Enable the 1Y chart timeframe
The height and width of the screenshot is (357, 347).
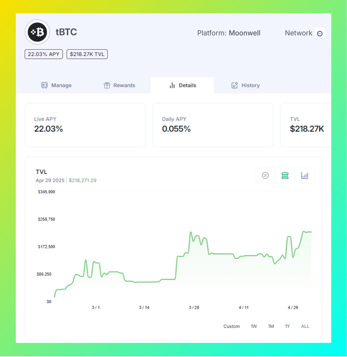287,326
